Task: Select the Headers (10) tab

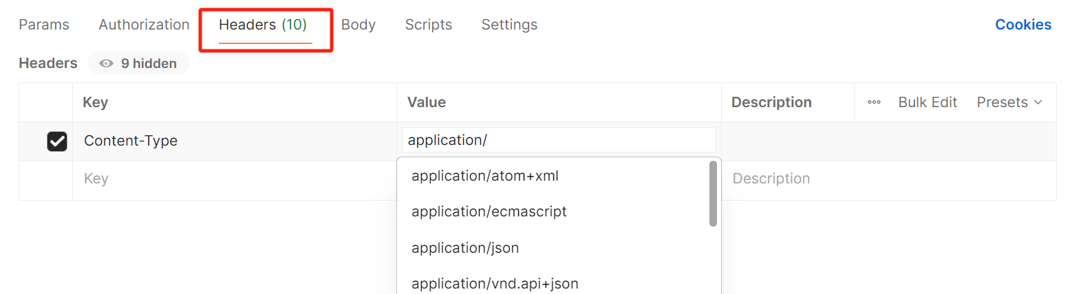Action: pyautogui.click(x=263, y=25)
